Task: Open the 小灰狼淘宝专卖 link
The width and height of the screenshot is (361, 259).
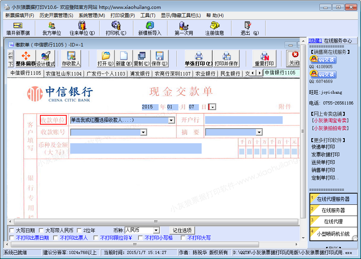Action: 330,120
